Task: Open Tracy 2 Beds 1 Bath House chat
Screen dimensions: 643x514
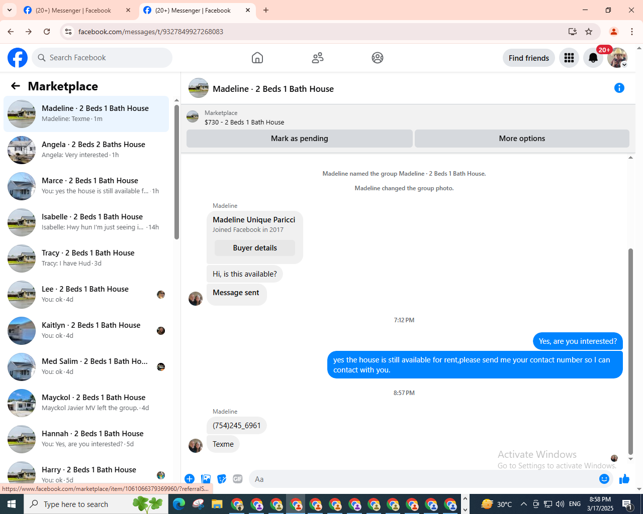Action: coord(86,259)
